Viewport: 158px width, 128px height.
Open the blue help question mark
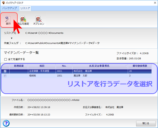[x=6, y=123]
